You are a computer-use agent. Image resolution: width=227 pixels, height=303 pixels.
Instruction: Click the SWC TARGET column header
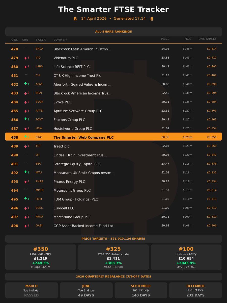tap(207, 39)
